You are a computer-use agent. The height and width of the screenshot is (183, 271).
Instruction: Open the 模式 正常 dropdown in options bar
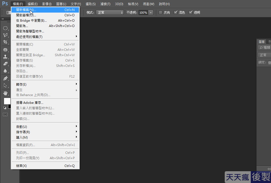click(x=110, y=13)
